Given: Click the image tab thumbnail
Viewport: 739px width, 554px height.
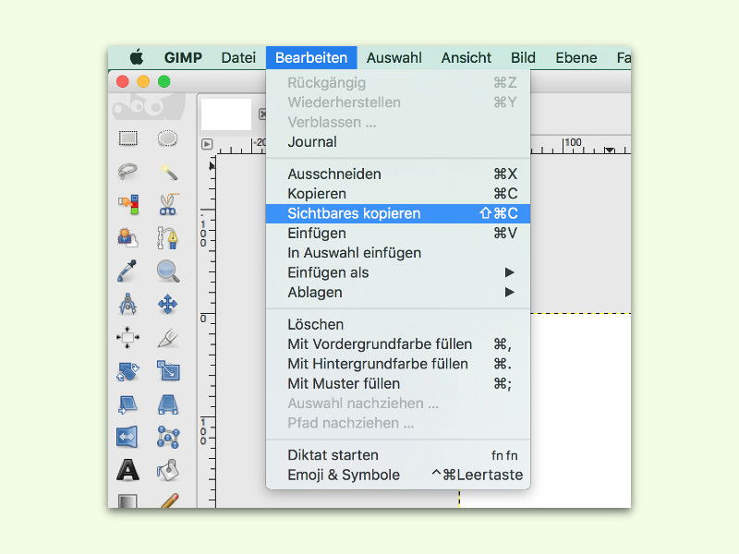Looking at the screenshot, I should pos(226,114).
